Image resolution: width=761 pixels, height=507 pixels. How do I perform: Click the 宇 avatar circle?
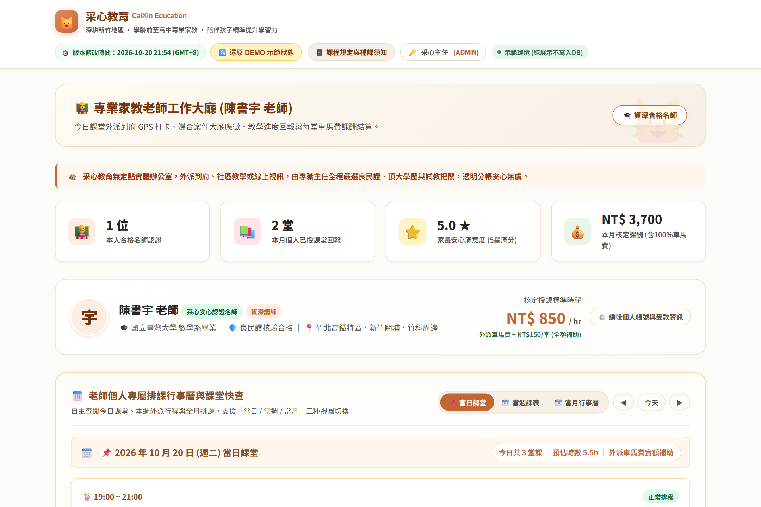tap(89, 317)
